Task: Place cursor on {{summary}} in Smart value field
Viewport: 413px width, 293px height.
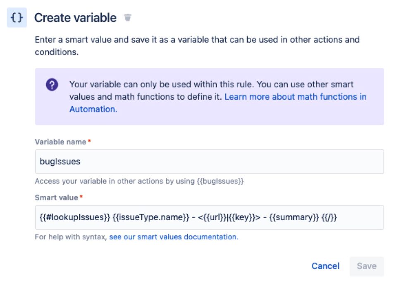Action: pos(294,217)
